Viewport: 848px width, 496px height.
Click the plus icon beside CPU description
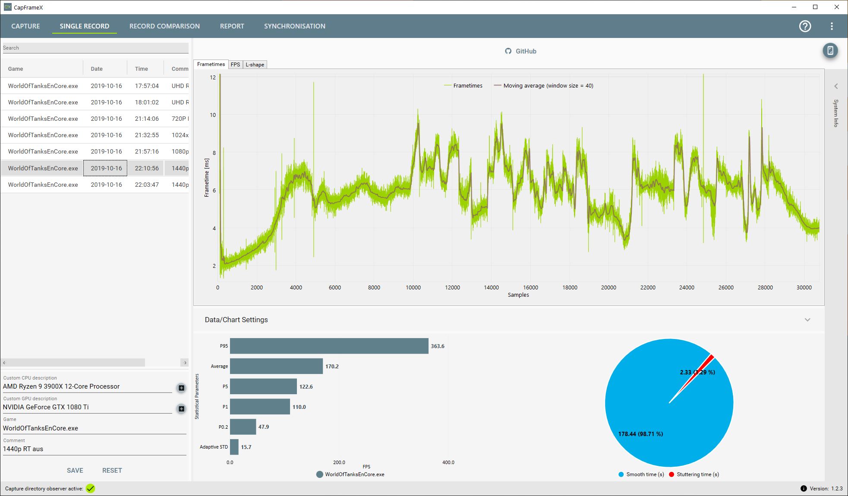181,388
